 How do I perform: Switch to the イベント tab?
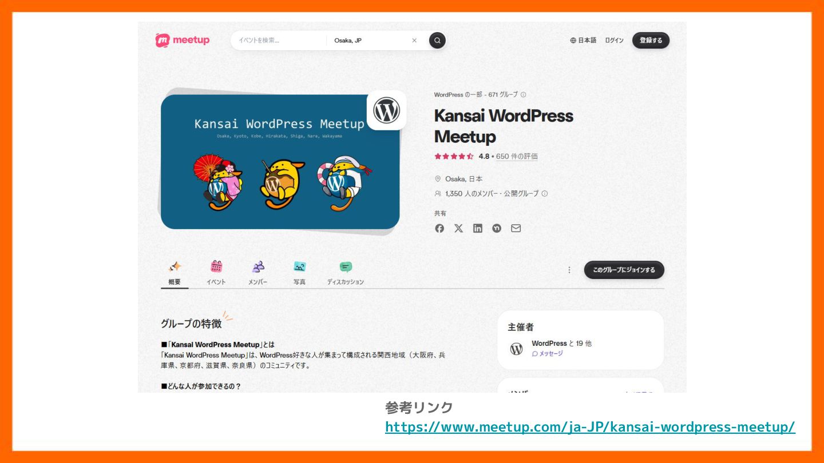click(x=216, y=273)
